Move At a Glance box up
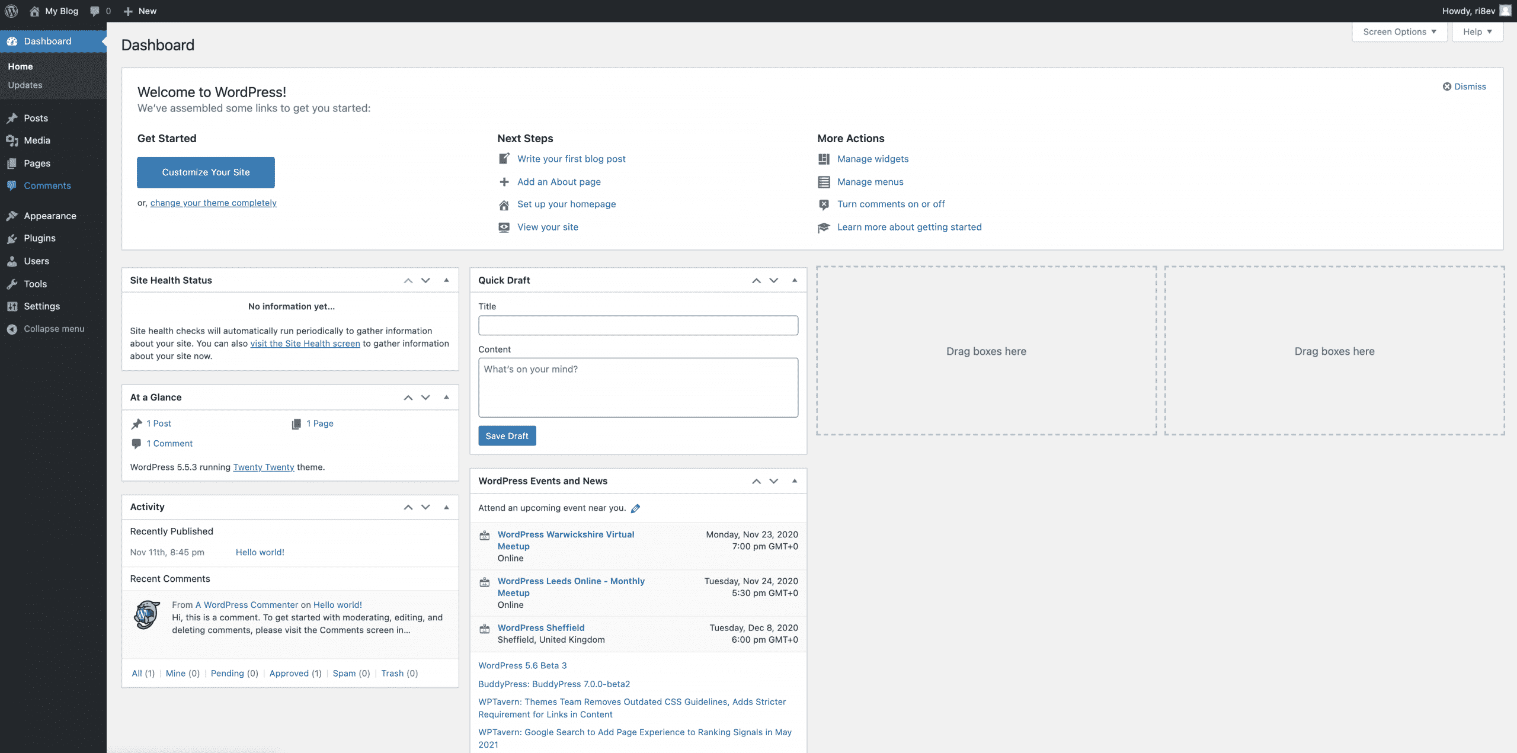 point(408,398)
